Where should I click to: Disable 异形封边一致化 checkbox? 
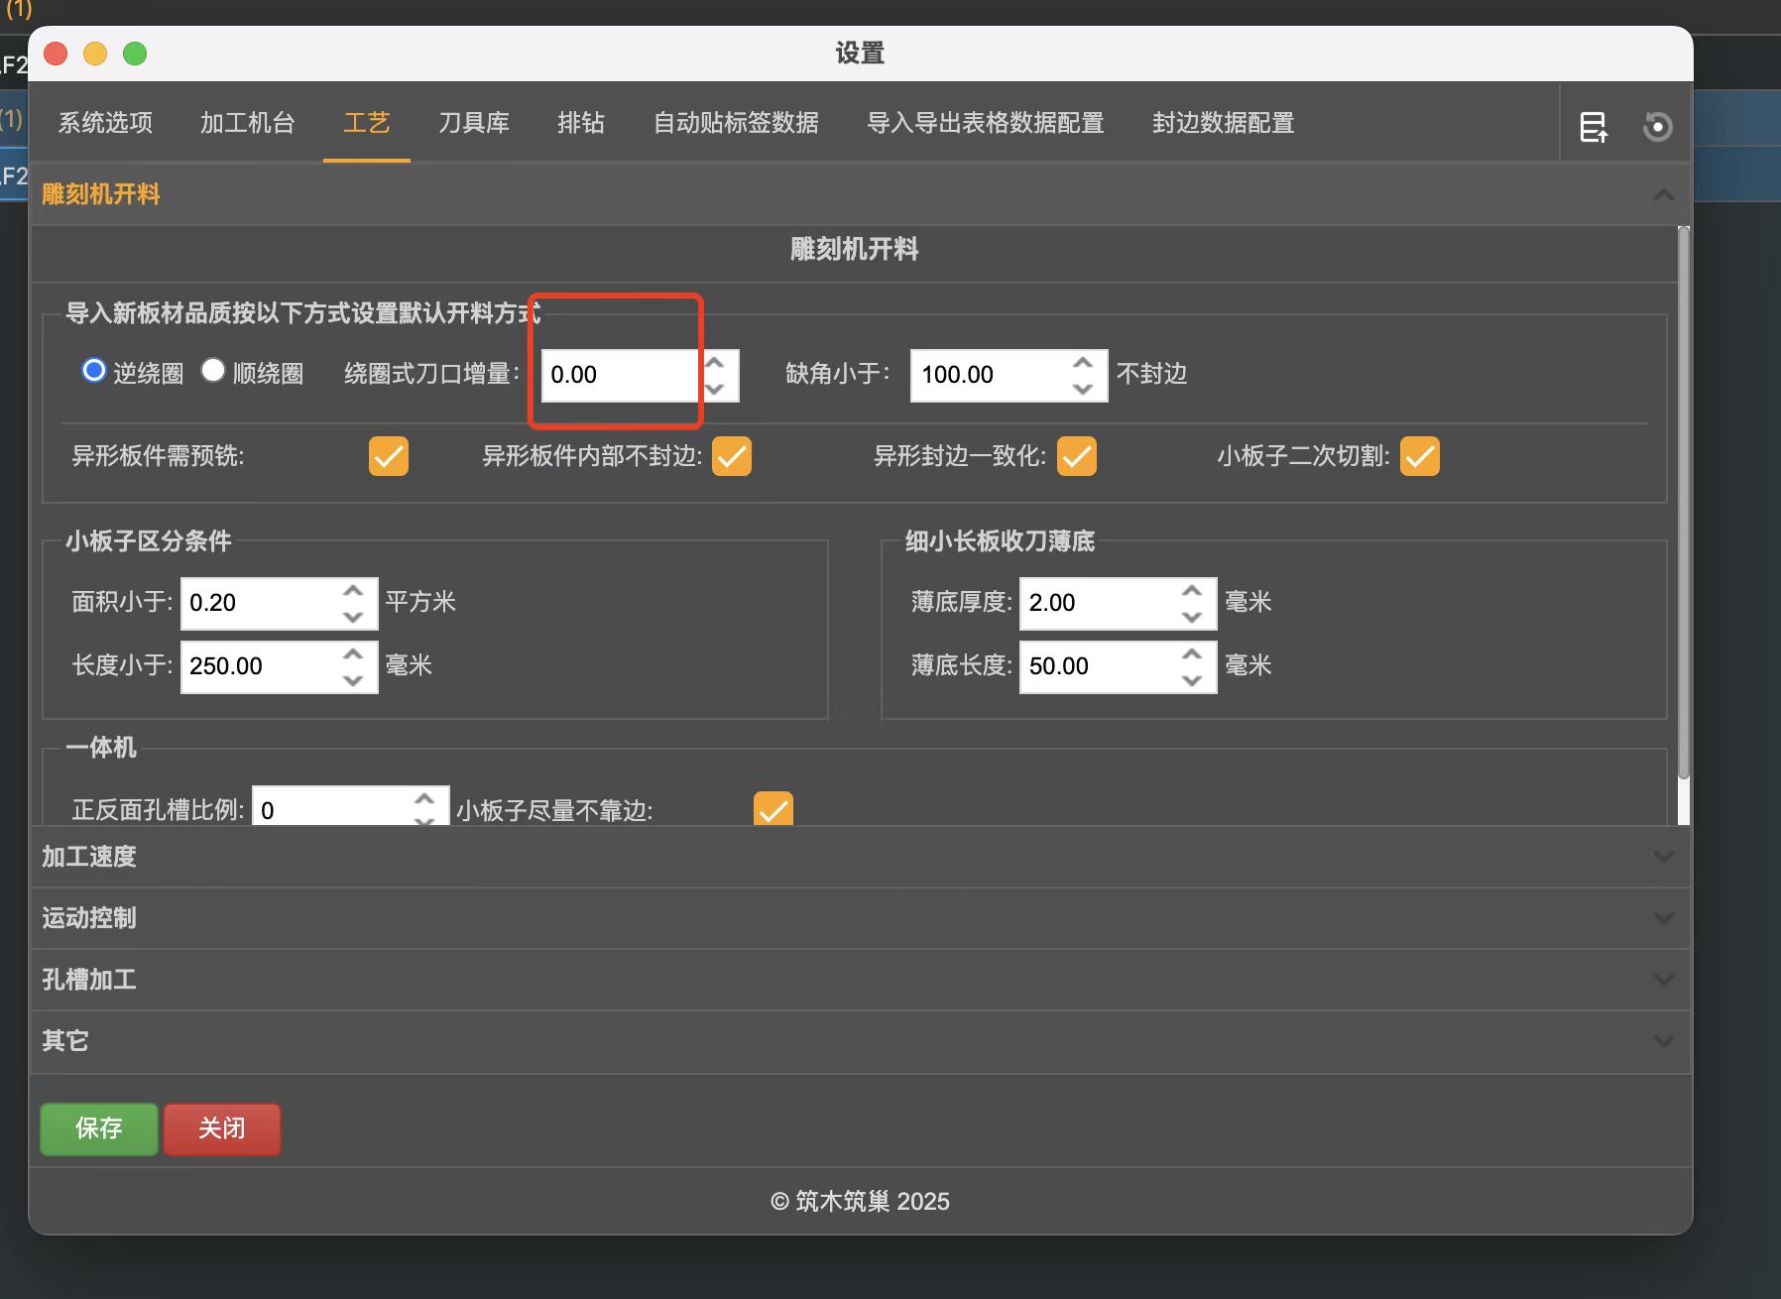(x=1077, y=456)
